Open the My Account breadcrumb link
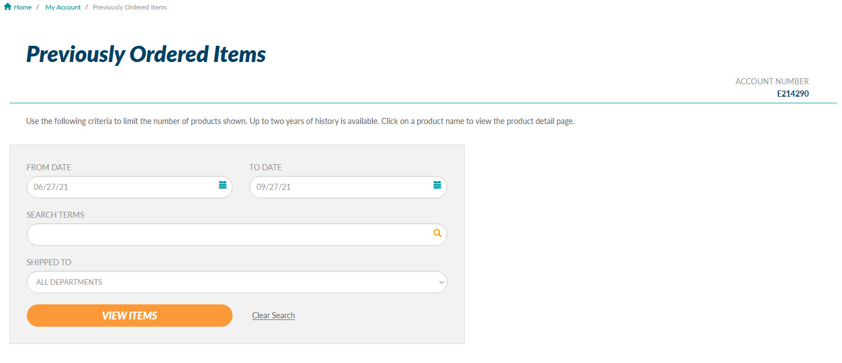 [63, 7]
